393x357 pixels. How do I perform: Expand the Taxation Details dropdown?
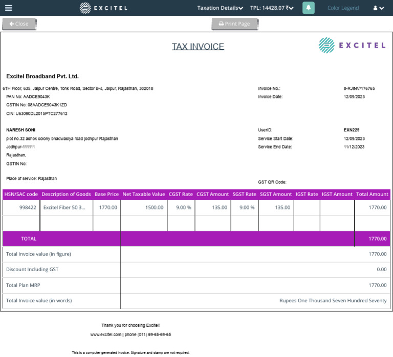[x=220, y=8]
